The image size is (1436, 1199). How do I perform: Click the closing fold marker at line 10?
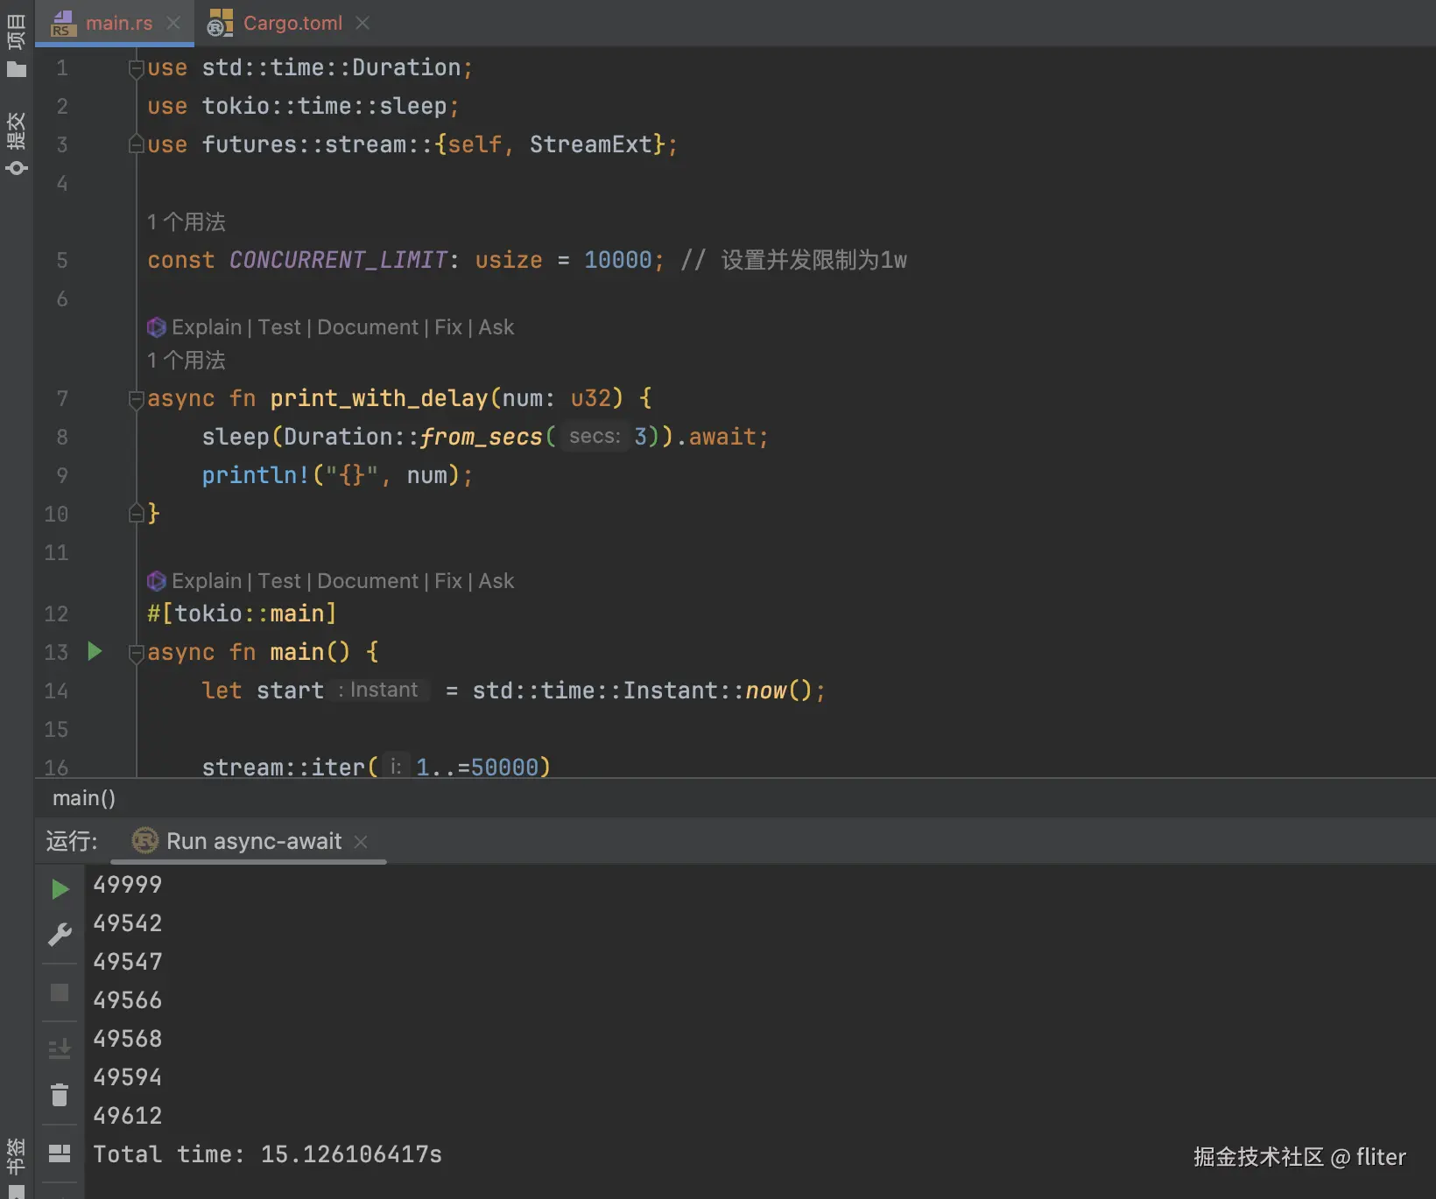coord(136,514)
